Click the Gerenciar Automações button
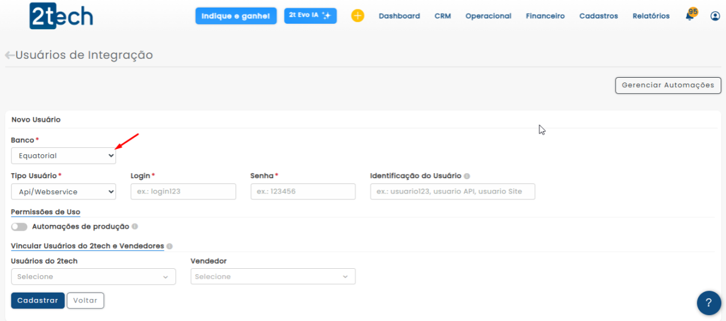726x321 pixels. [668, 85]
